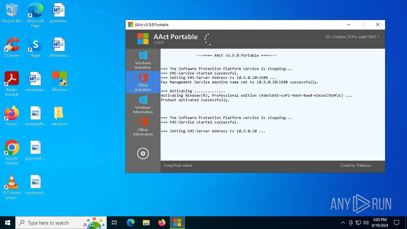Click the AAct Portable logo in header
The image size is (407, 229).
[x=143, y=39]
